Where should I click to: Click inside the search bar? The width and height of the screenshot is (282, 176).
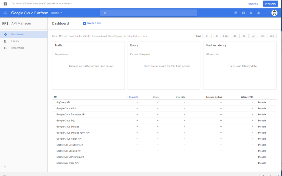click(x=148, y=13)
